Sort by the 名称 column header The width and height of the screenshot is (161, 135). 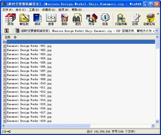point(8,37)
